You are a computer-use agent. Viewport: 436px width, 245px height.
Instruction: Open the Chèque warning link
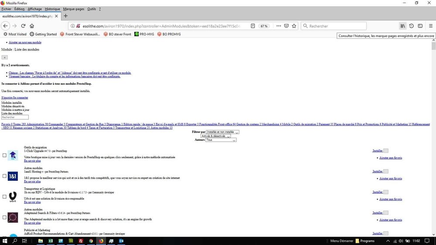70,73
